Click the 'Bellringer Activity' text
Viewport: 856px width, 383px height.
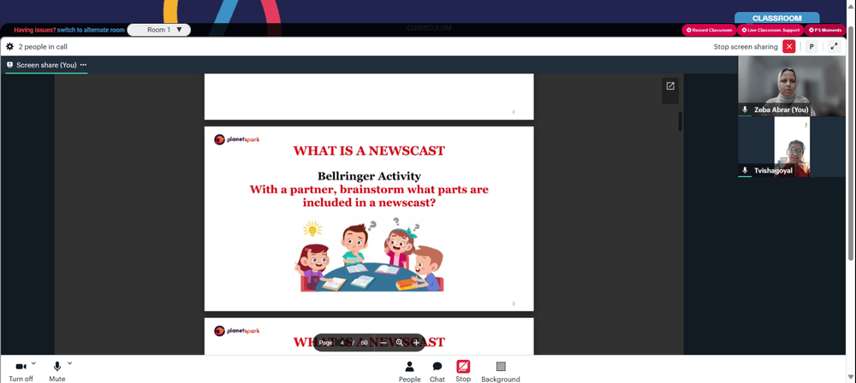tap(369, 176)
